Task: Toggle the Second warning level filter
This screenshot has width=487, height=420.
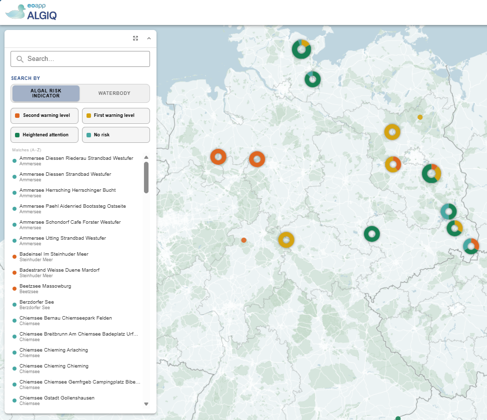Action: click(x=44, y=115)
